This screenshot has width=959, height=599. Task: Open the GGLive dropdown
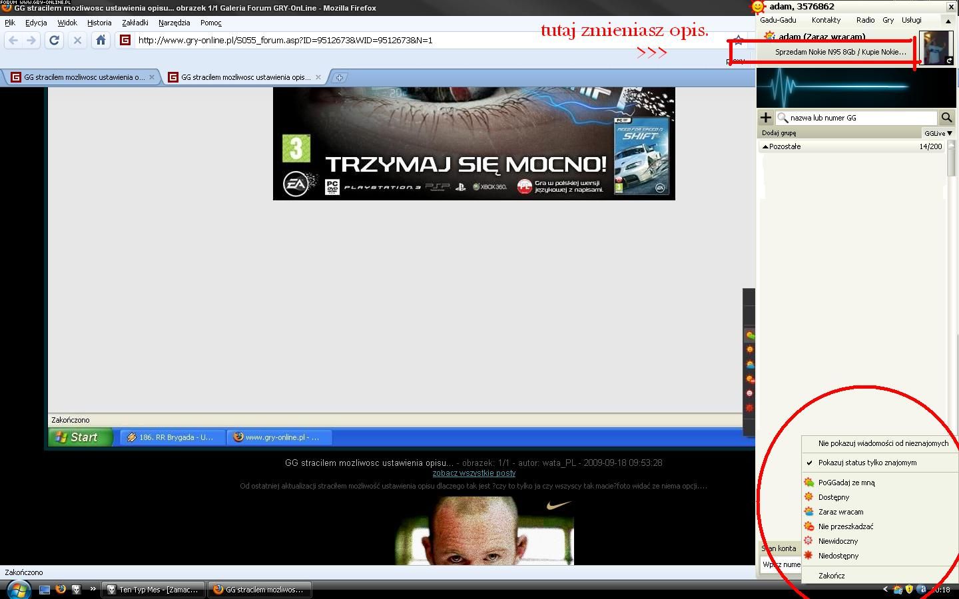[x=938, y=133]
